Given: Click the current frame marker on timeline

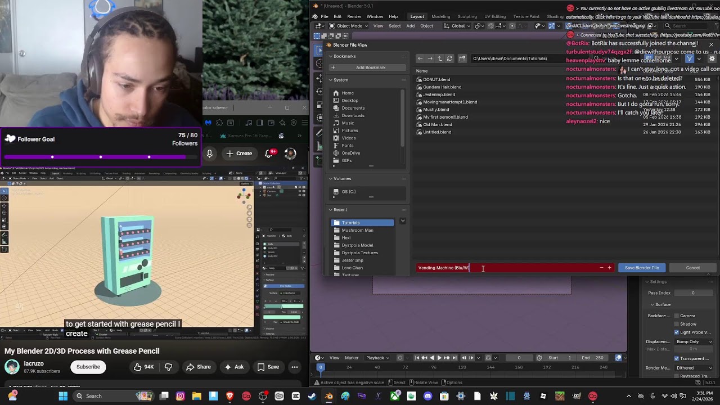Looking at the screenshot, I should click(x=321, y=367).
